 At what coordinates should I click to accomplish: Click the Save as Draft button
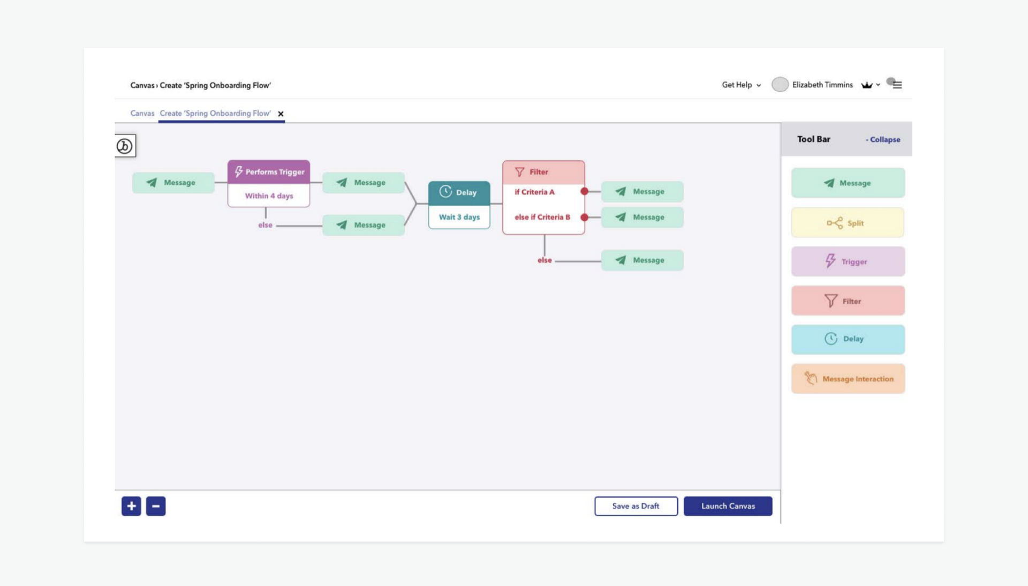pos(636,506)
